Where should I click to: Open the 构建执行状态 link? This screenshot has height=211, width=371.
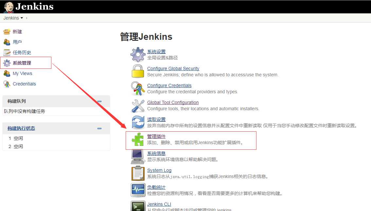tap(21, 128)
